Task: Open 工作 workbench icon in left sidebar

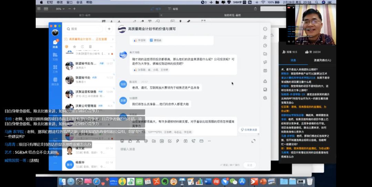Action: [x=55, y=69]
